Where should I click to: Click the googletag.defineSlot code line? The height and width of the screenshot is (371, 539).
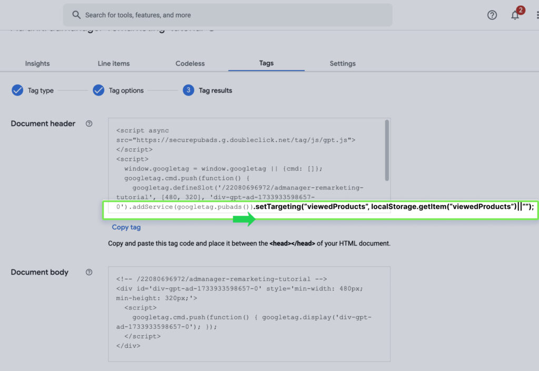[248, 187]
